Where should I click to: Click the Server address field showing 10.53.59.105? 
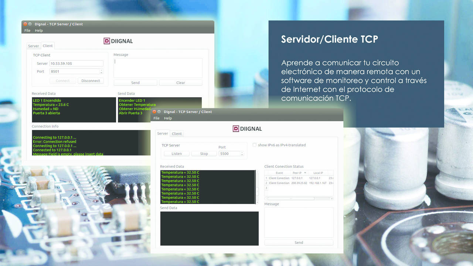[x=76, y=64]
